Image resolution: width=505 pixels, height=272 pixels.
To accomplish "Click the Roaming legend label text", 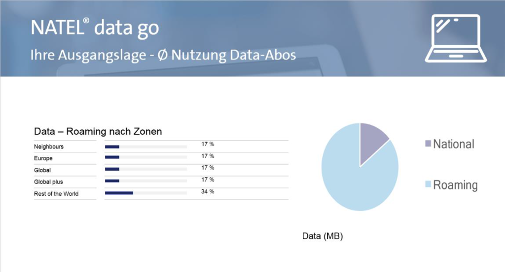I will pos(455,185).
